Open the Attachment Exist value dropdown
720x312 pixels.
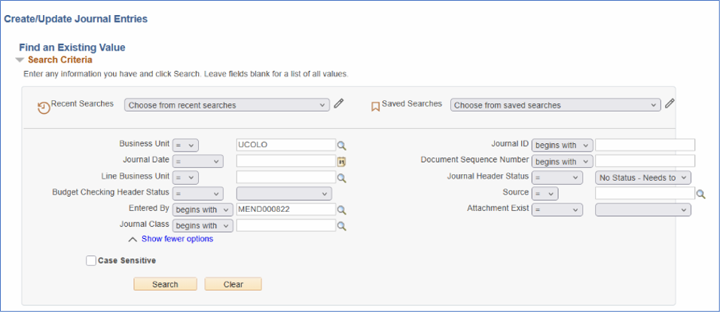coord(642,210)
